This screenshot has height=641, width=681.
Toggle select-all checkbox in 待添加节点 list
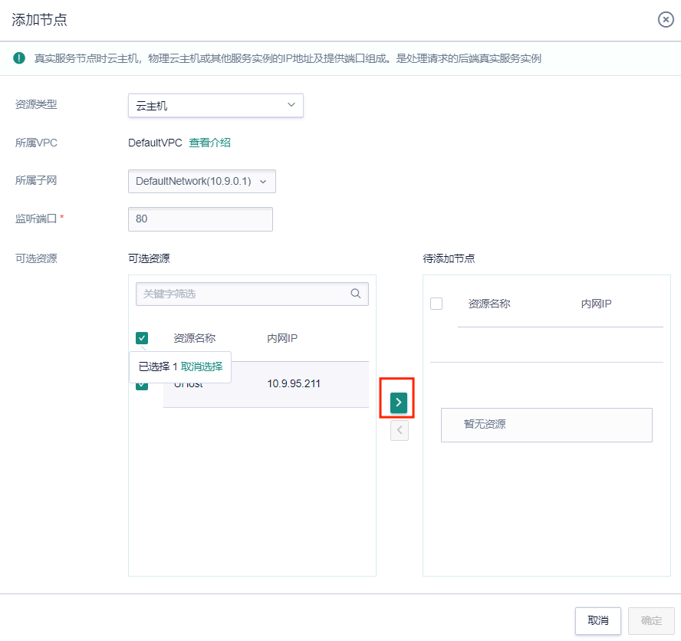(x=436, y=304)
